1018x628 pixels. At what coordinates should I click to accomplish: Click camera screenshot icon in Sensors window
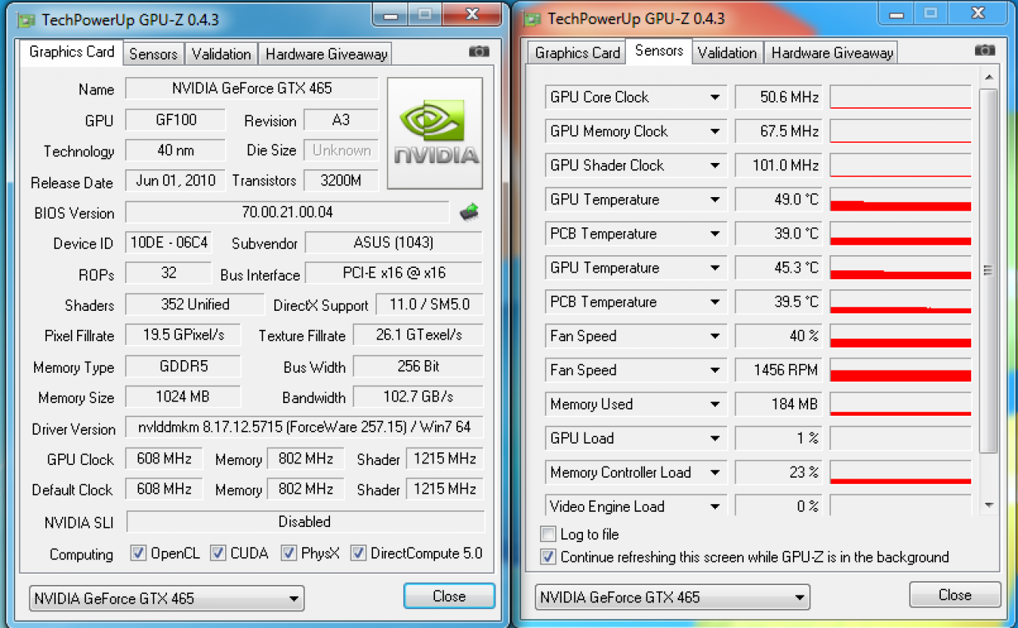tap(985, 49)
